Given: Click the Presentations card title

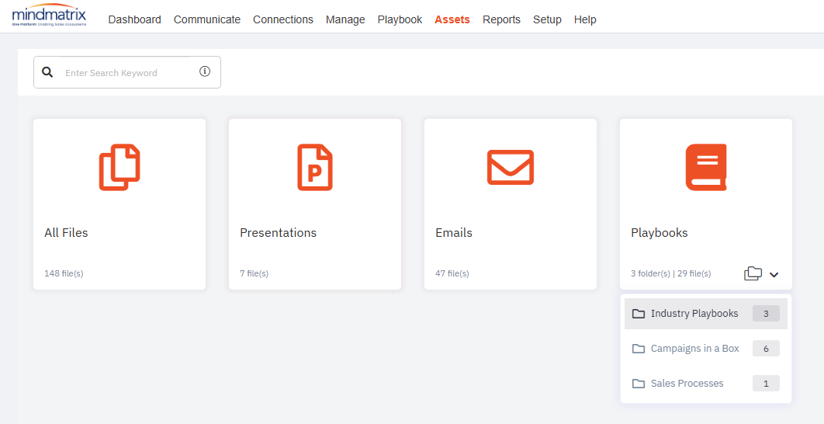Looking at the screenshot, I should point(278,233).
